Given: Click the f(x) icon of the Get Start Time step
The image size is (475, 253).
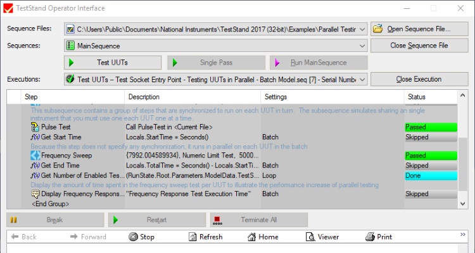Looking at the screenshot, I should tap(35, 137).
